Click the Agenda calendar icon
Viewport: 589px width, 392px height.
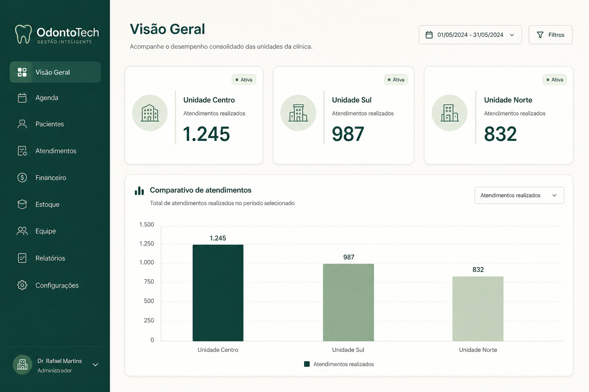coord(22,98)
